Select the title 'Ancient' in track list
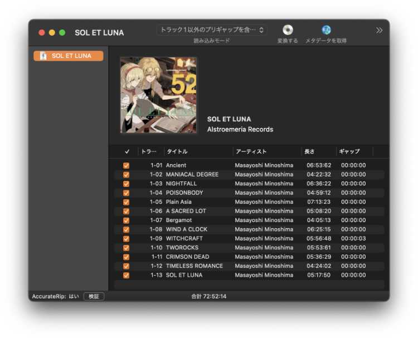 coord(176,165)
